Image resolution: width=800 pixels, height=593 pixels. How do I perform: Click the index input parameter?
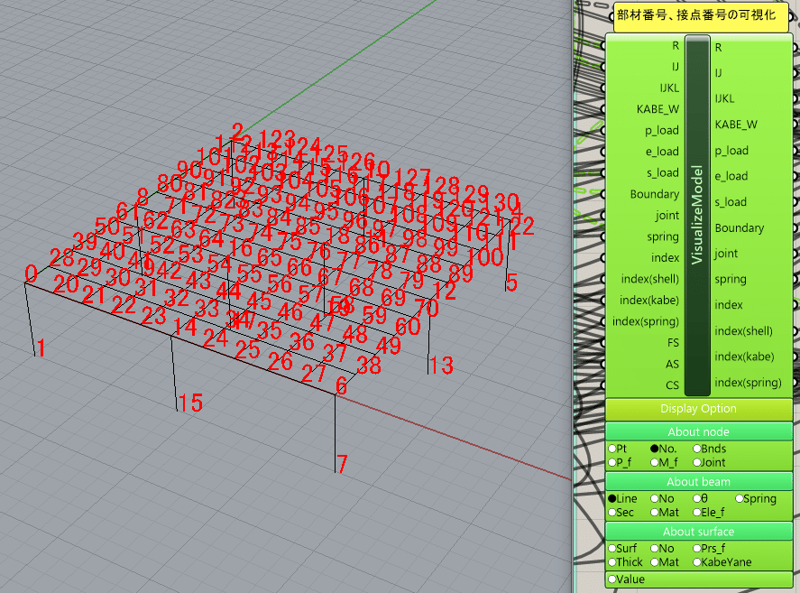pos(666,258)
